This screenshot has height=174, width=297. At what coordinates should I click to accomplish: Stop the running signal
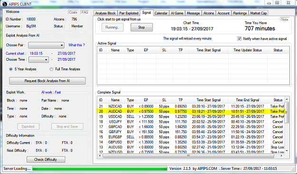pos(142,27)
